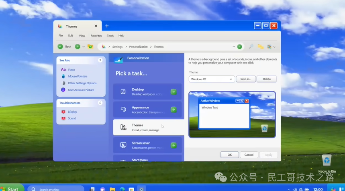This screenshot has width=345, height=191.
Task: Select the Screen saver task card
Action: tap(147, 145)
